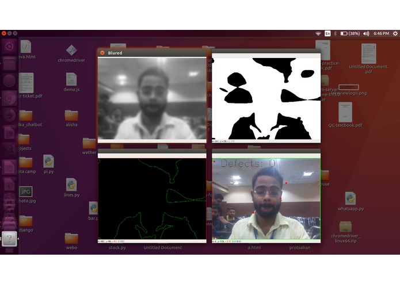
Task: Select the webo folder on desktop
Action: 71,241
